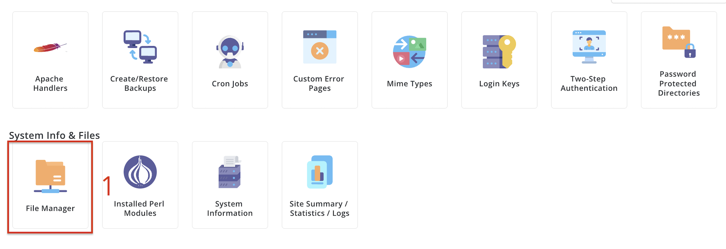Viewport: 726px width, 249px height.
Task: Click the File Manager label
Action: coord(50,208)
